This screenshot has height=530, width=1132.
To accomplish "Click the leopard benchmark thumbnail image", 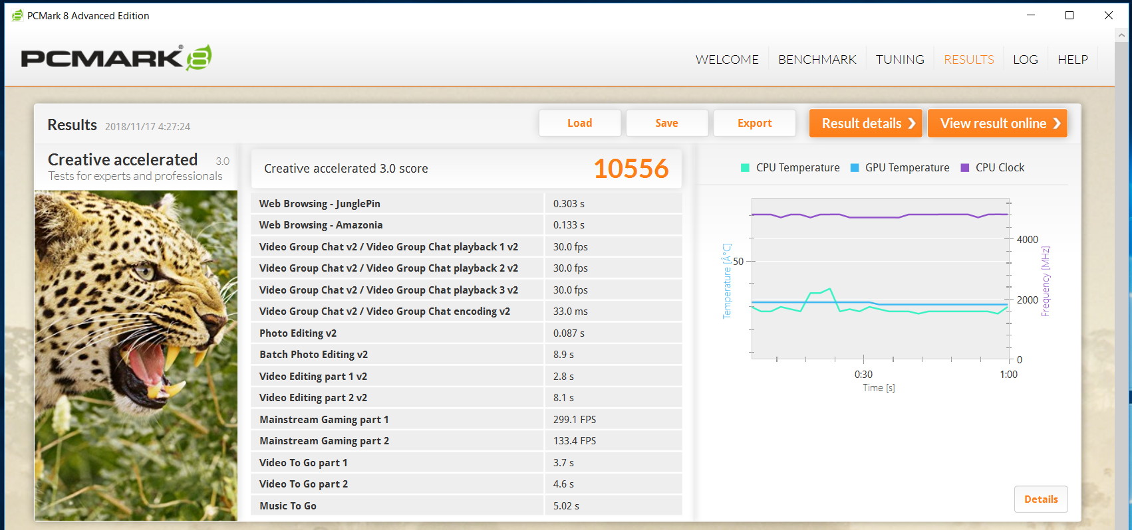I will [136, 355].
